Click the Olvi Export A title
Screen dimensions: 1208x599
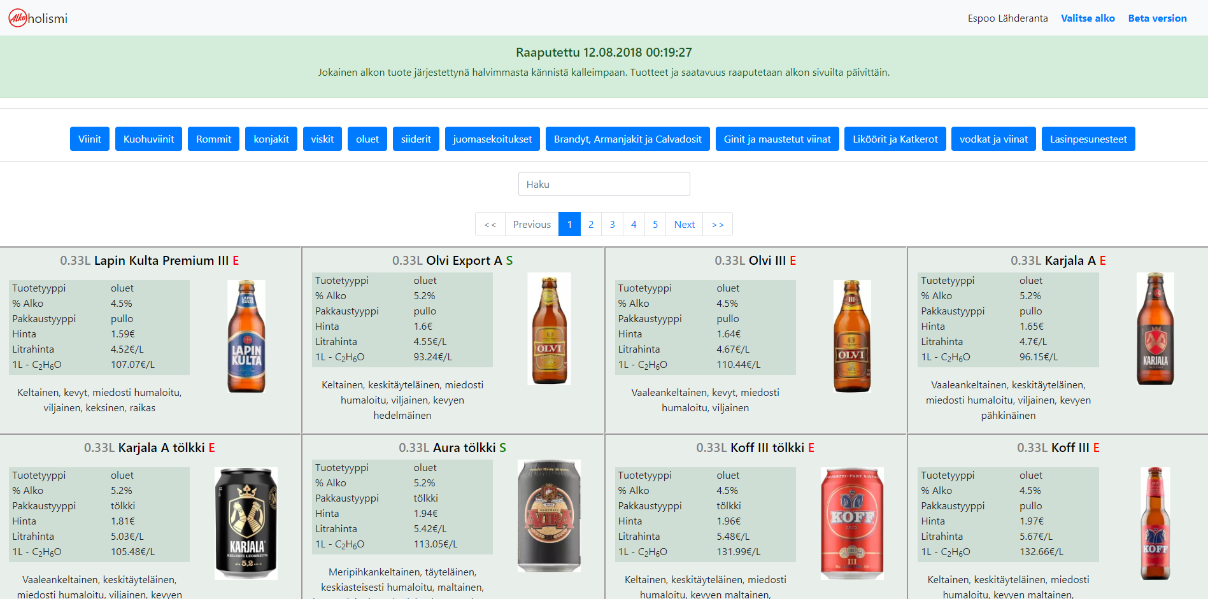coord(453,260)
